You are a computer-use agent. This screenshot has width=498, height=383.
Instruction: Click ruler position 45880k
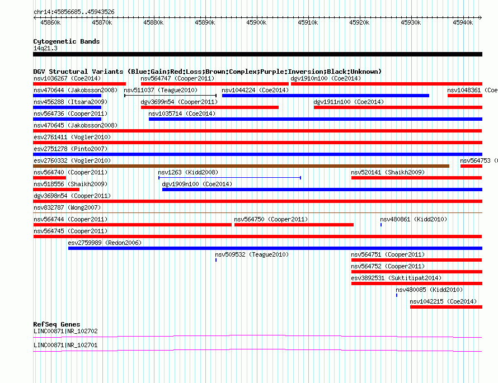coord(153,22)
